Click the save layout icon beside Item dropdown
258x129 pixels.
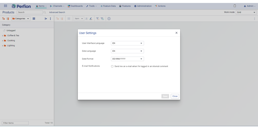pos(86,19)
